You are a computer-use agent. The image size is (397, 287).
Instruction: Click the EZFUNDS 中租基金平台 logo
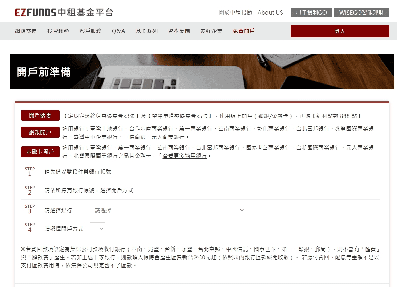(x=64, y=13)
